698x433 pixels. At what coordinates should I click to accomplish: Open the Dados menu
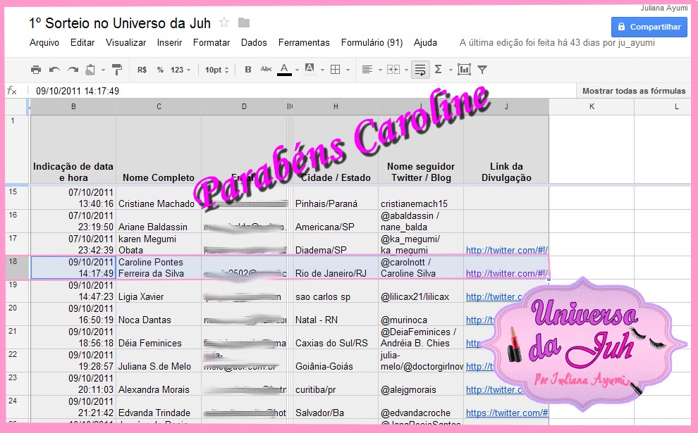254,43
